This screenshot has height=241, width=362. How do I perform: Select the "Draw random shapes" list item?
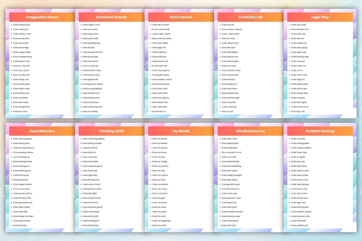pyautogui.click(x=232, y=29)
